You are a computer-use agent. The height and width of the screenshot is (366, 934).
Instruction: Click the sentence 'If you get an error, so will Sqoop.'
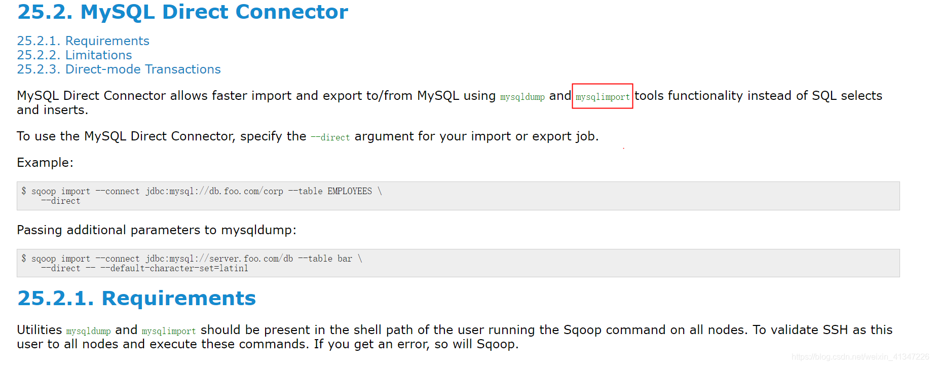[x=416, y=344]
